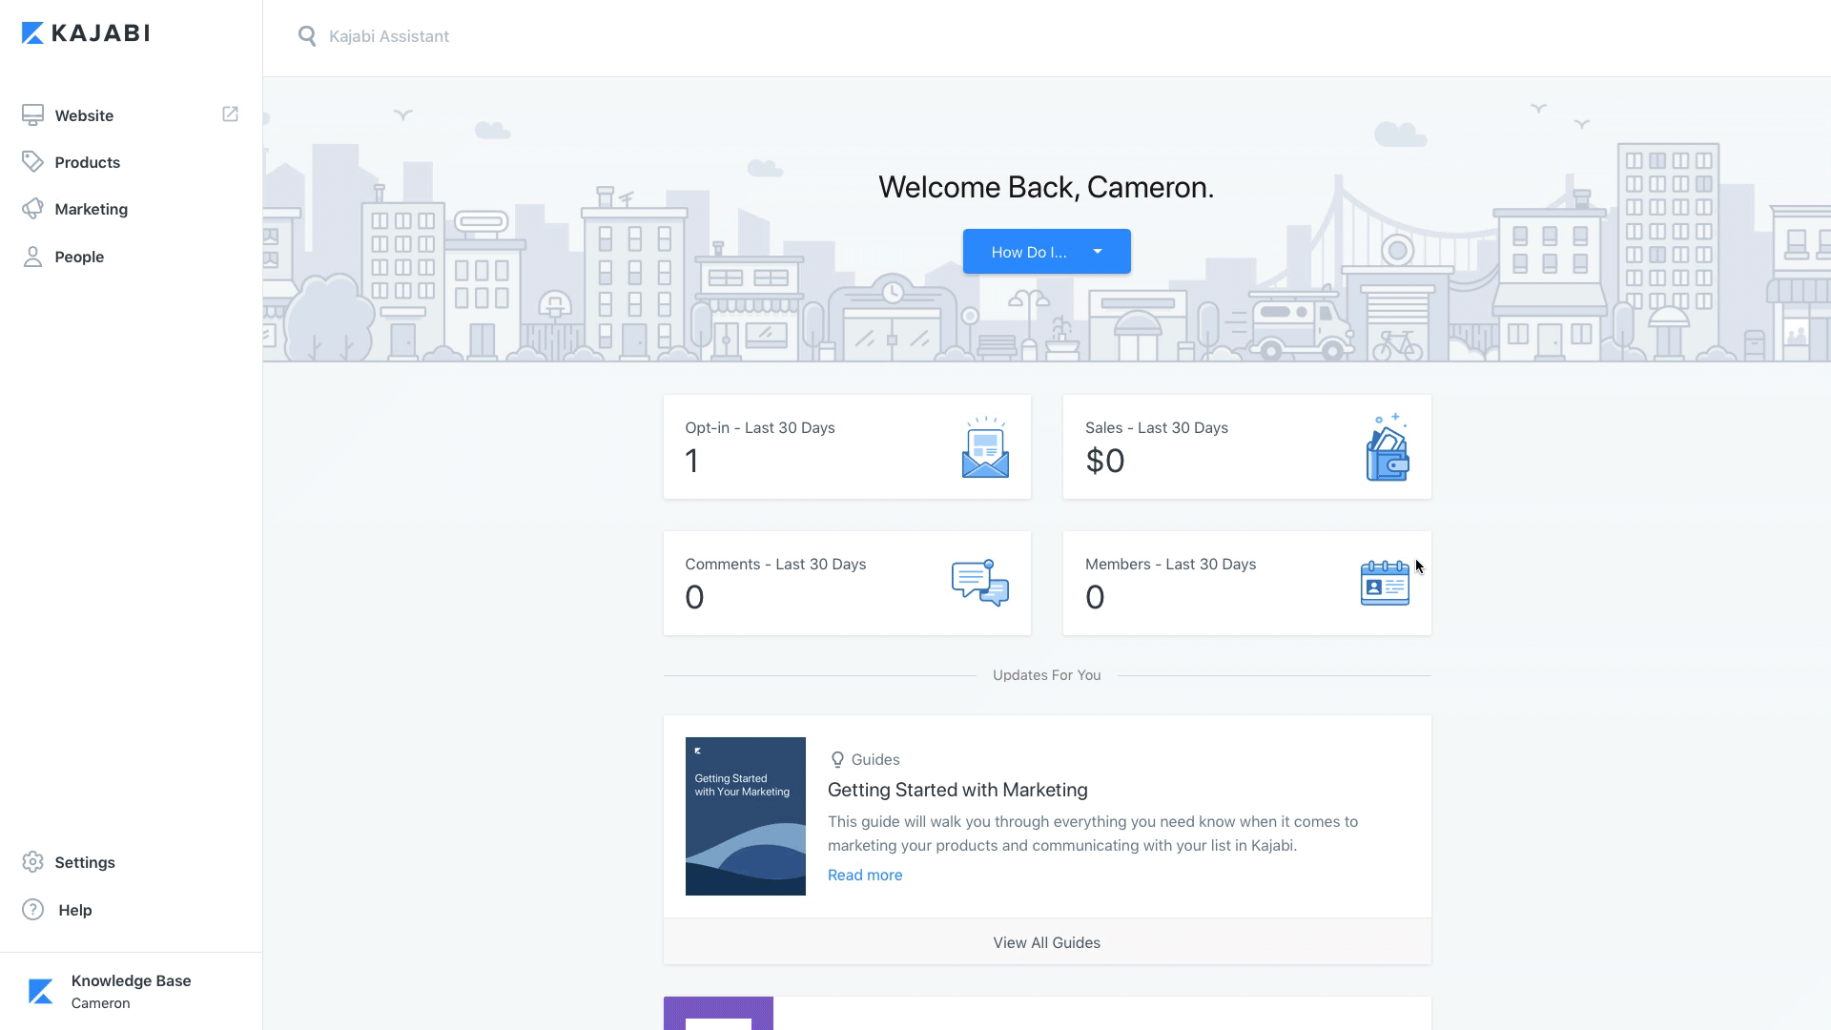Image resolution: width=1831 pixels, height=1030 pixels.
Task: Click the Read more link
Action: click(864, 875)
